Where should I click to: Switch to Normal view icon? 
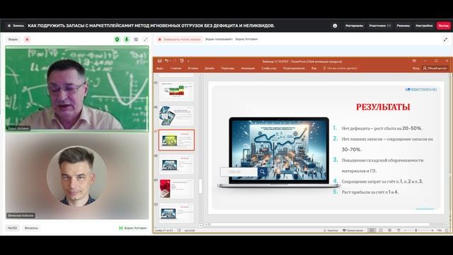click(x=372, y=230)
